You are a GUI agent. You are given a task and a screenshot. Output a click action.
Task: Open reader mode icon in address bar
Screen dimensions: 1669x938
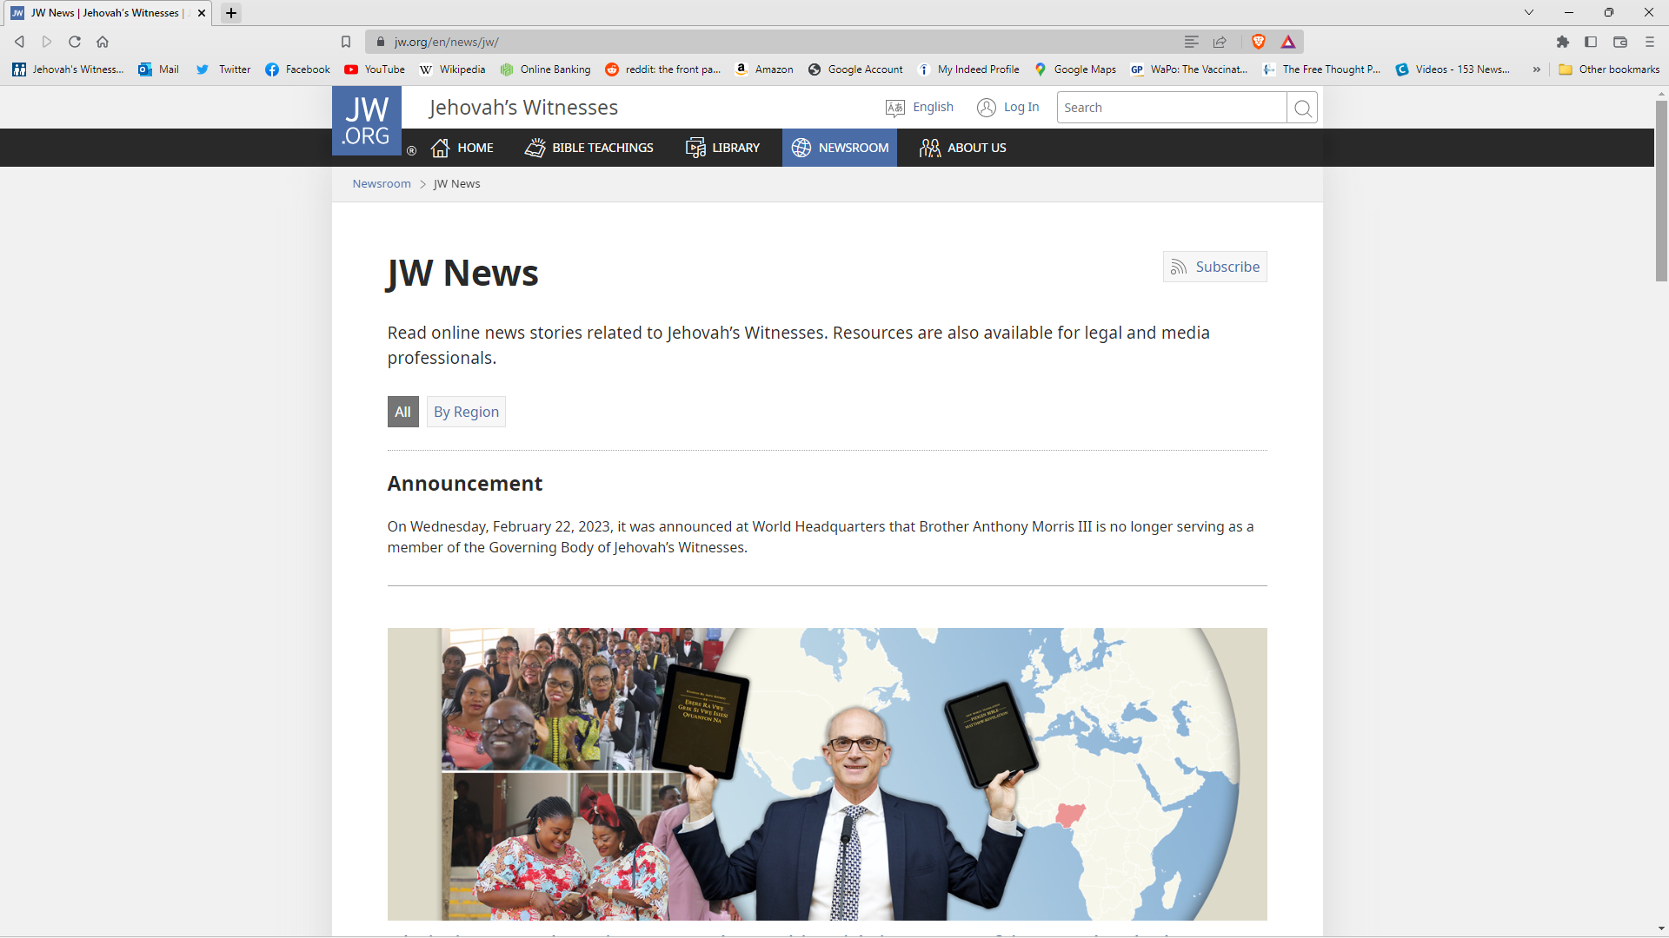(1192, 42)
